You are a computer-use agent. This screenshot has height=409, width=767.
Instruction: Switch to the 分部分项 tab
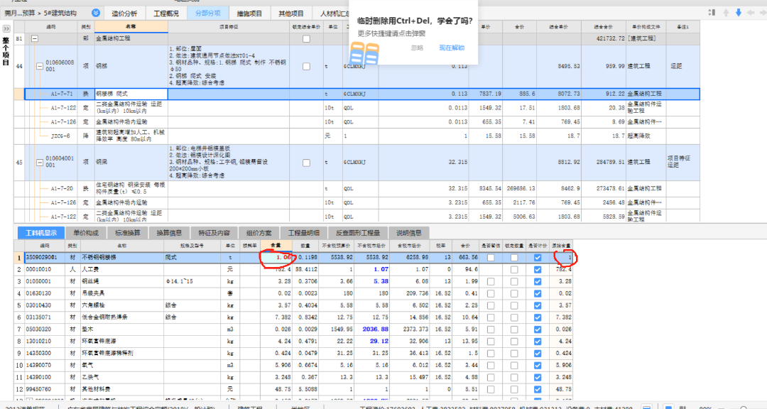pos(208,13)
